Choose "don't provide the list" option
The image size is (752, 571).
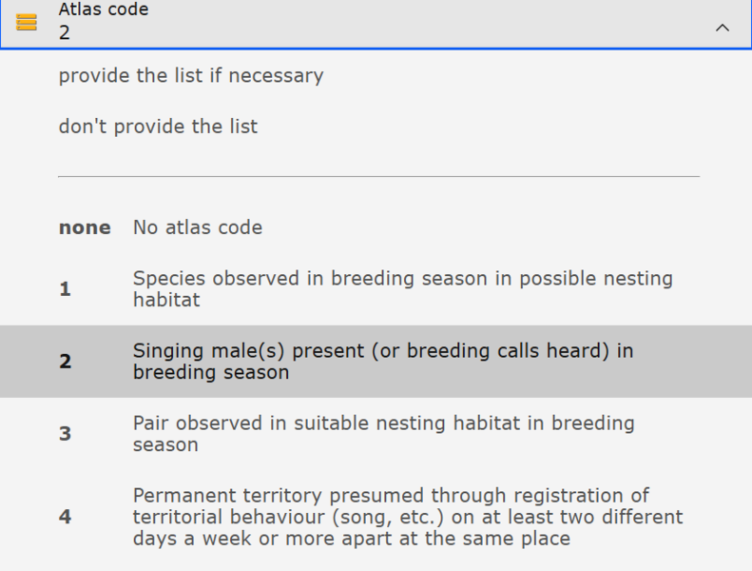(158, 127)
